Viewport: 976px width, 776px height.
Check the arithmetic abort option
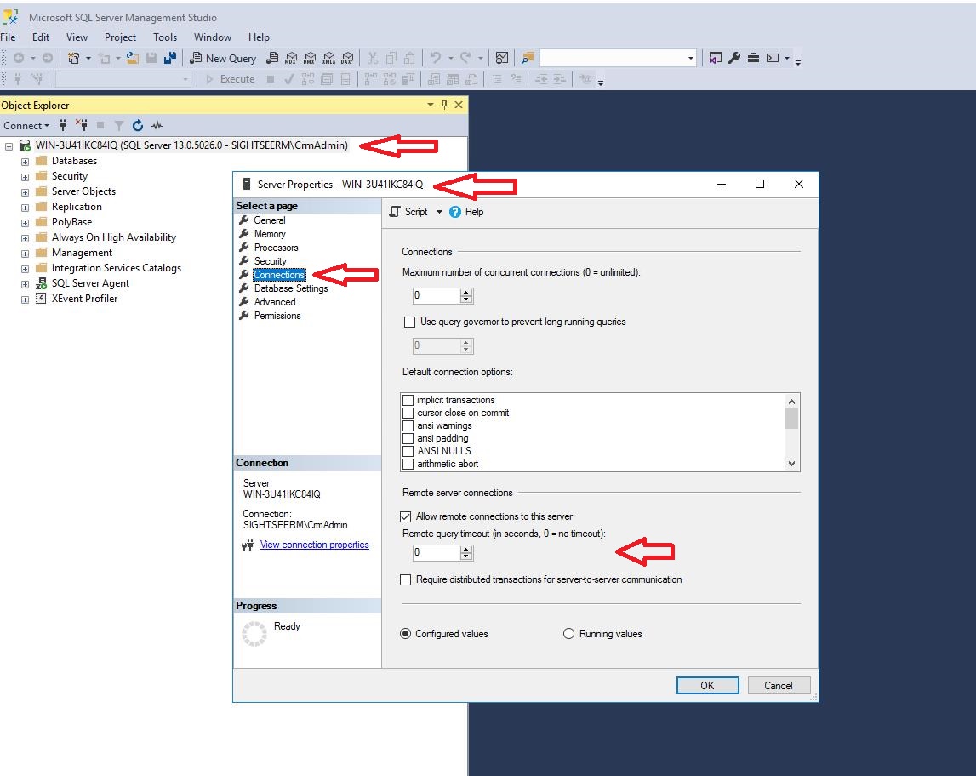pyautogui.click(x=408, y=464)
